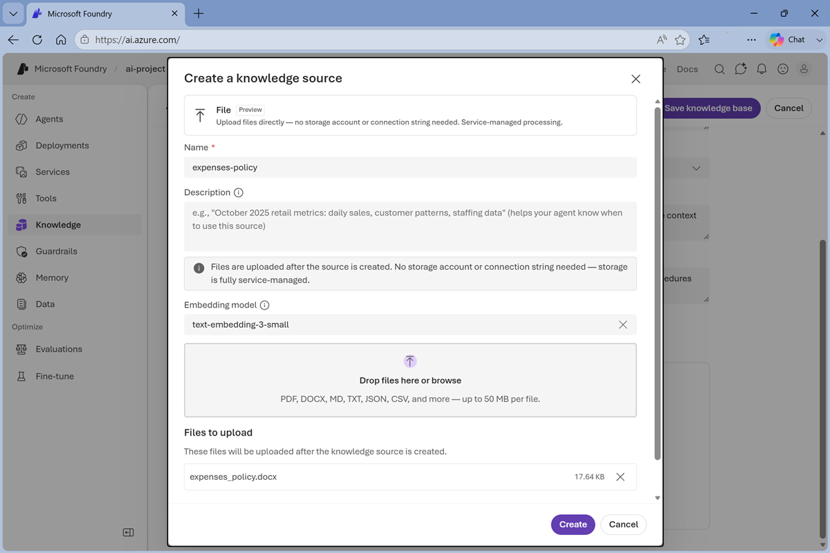Open the user account avatar
The height and width of the screenshot is (553, 830).
pyautogui.click(x=804, y=69)
